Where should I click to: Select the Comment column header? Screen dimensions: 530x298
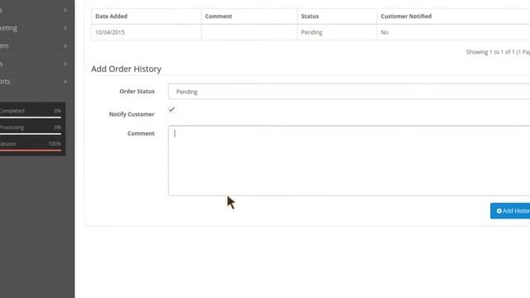pos(219,17)
